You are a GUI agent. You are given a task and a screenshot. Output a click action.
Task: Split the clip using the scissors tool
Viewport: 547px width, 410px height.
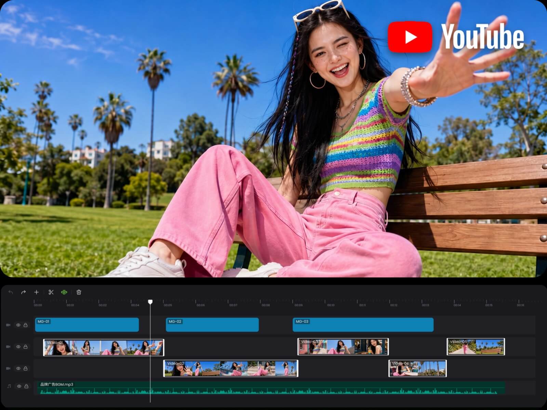click(x=51, y=292)
